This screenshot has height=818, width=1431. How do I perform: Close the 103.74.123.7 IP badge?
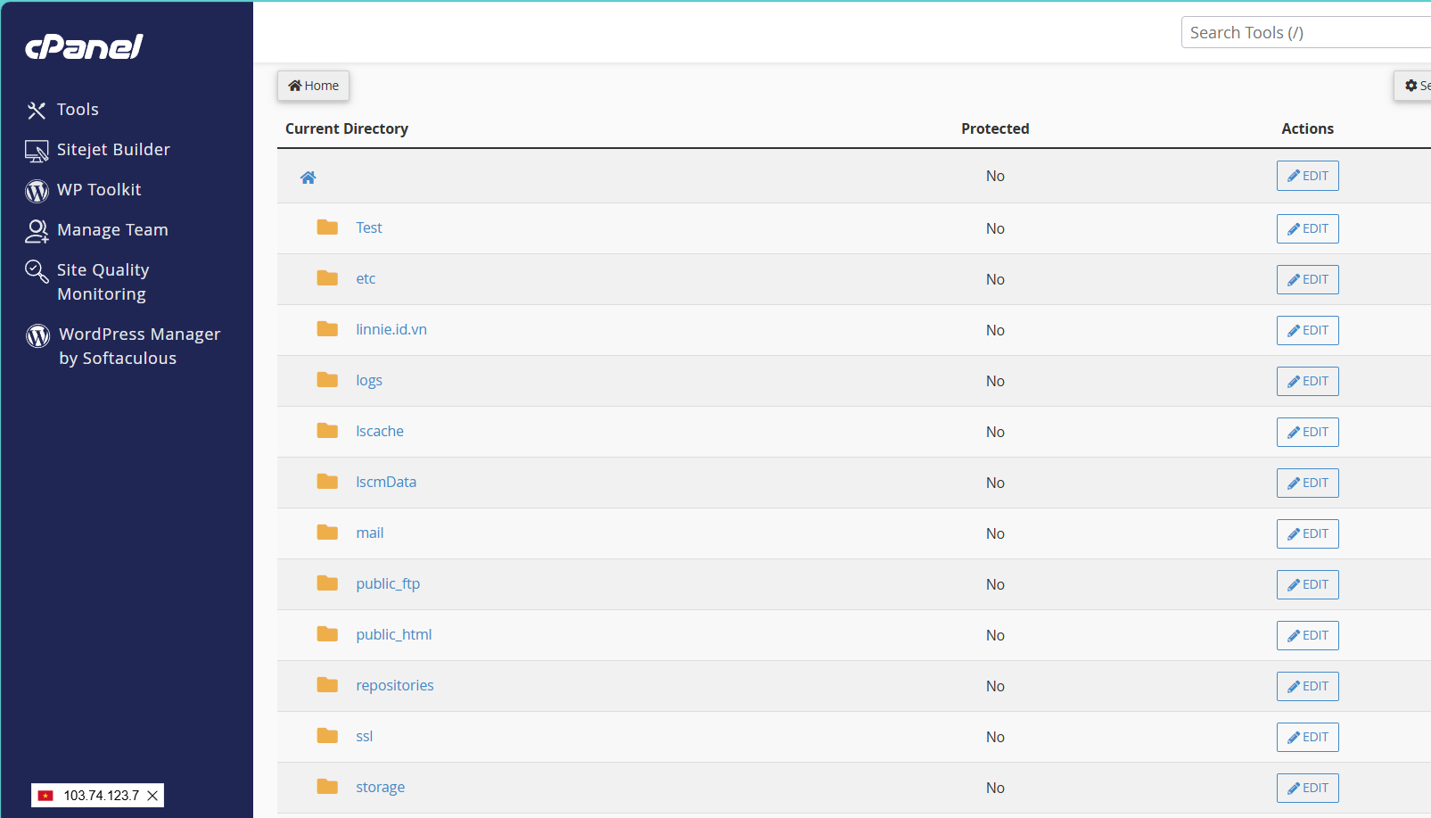tap(152, 796)
